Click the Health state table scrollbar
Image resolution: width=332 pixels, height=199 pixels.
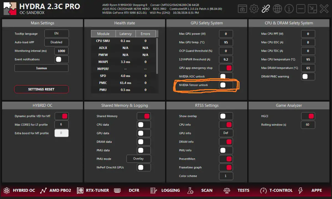coord(157,55)
